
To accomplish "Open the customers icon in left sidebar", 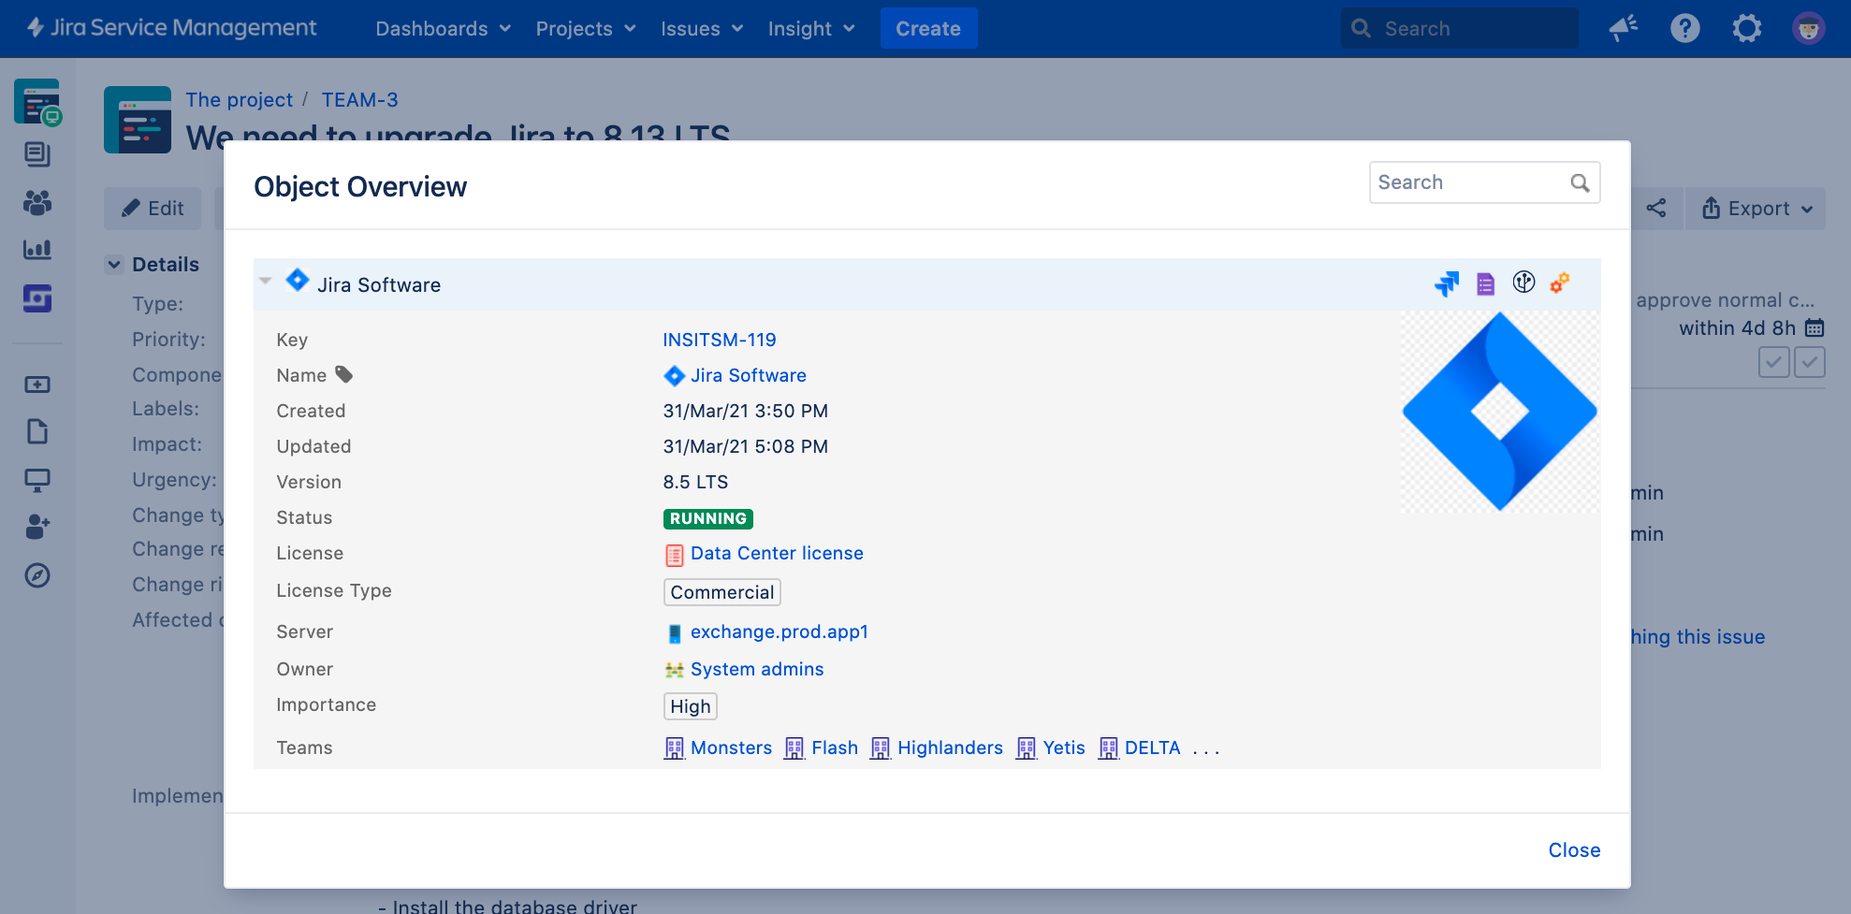I will 37,202.
